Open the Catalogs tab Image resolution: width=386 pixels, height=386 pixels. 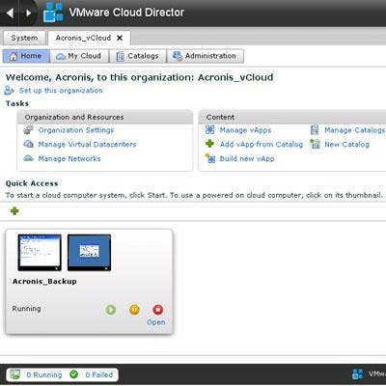click(x=138, y=56)
